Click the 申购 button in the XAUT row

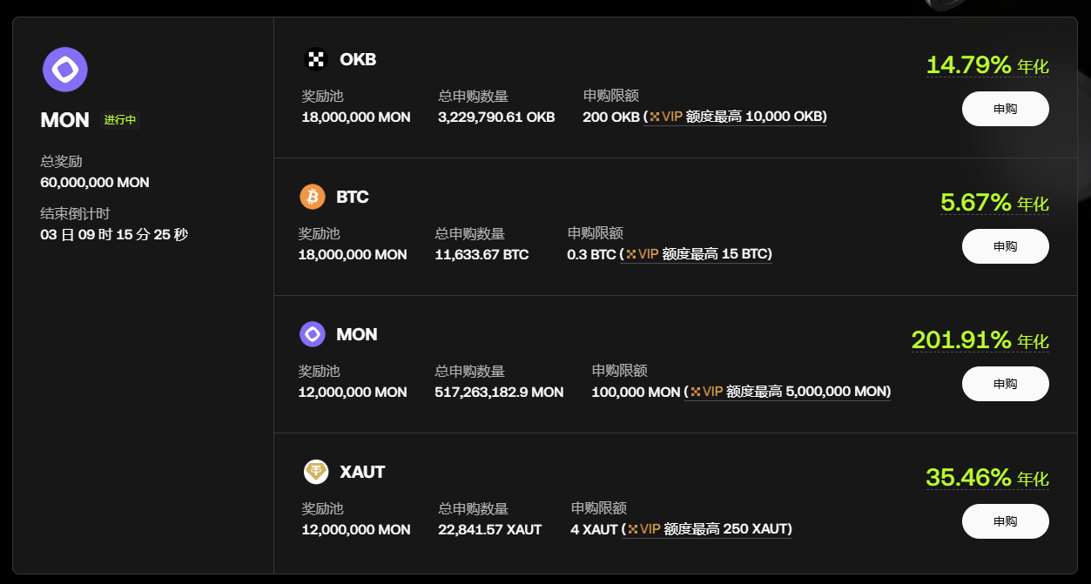point(1005,520)
